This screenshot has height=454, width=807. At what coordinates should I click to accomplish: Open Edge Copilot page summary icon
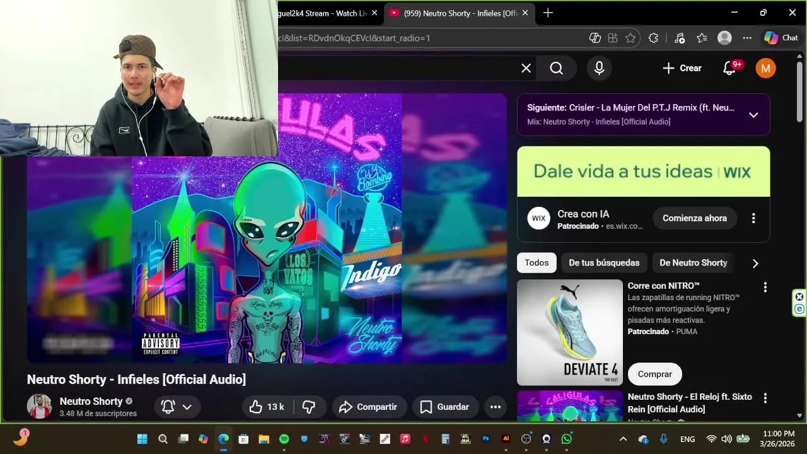coord(595,38)
